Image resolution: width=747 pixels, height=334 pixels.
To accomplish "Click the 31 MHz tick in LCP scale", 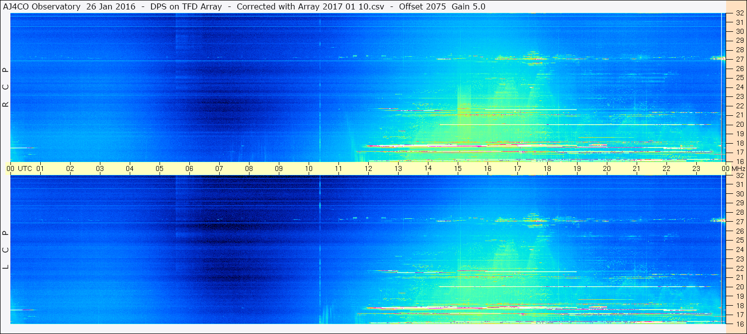I will point(740,184).
